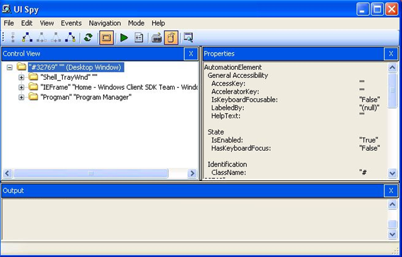Toggle the mouse hover mode button
Screen dimensions: 402x257
click(x=171, y=38)
